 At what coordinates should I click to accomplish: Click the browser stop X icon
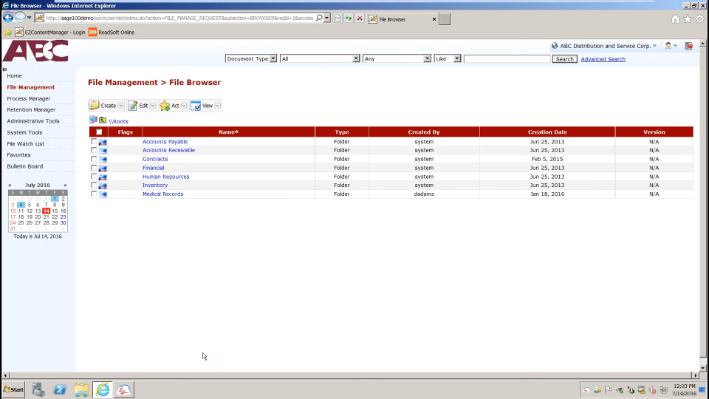(x=360, y=18)
